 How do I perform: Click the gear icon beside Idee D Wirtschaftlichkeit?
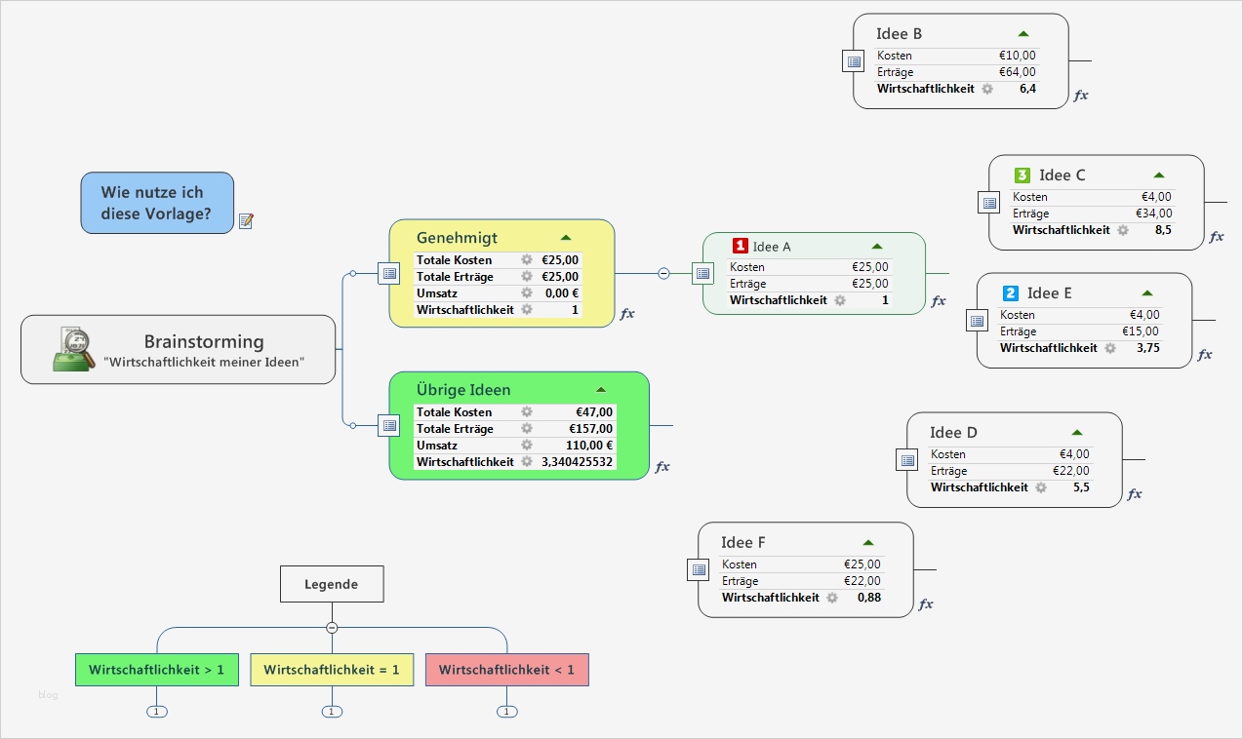click(x=1041, y=487)
